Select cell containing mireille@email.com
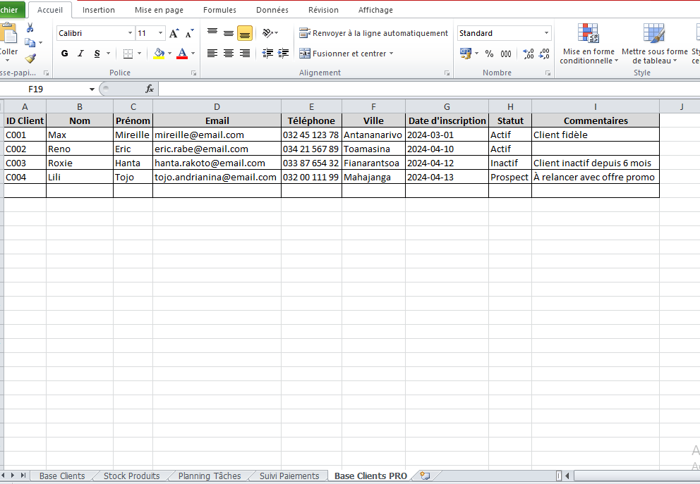This screenshot has height=484, width=700. pyautogui.click(x=217, y=135)
